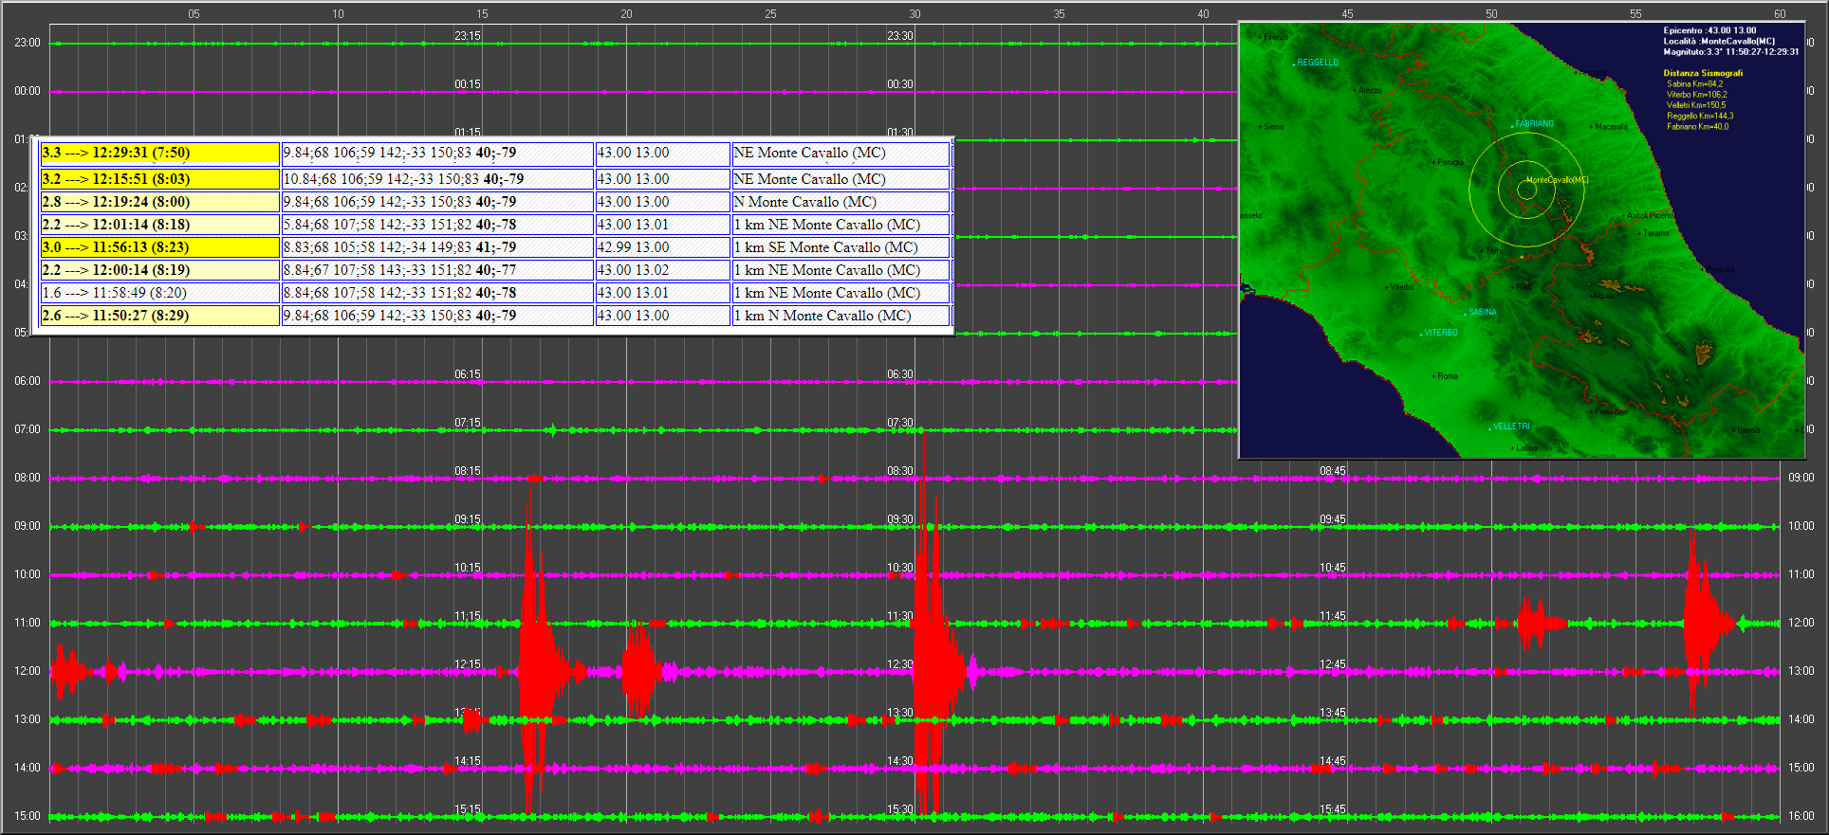The image size is (1829, 835).
Task: Click the 08:45 quarter-hour marker
Action: [1333, 471]
